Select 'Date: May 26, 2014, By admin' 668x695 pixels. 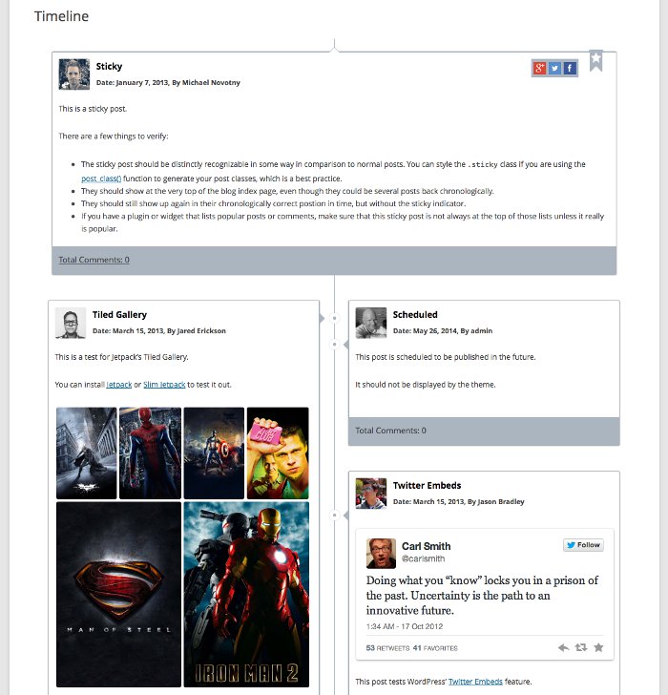point(443,330)
